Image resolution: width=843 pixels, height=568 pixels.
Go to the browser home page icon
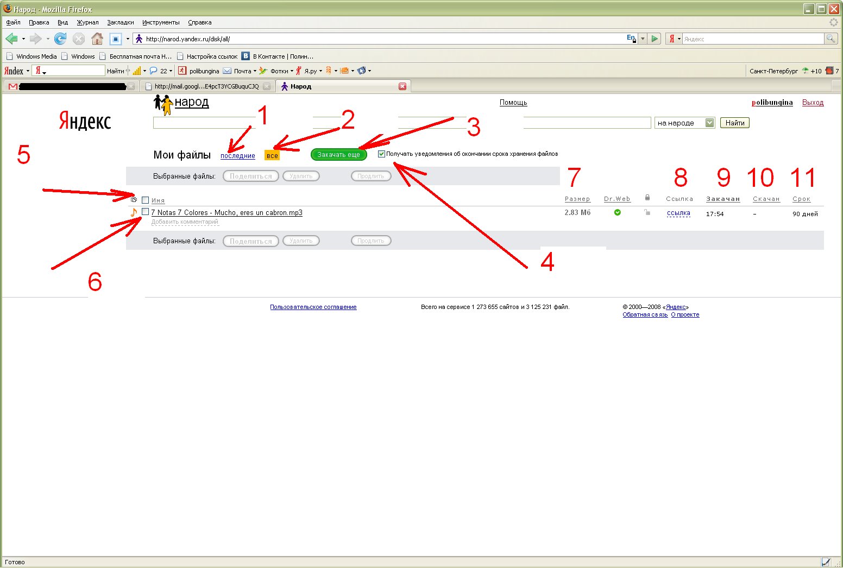[97, 39]
